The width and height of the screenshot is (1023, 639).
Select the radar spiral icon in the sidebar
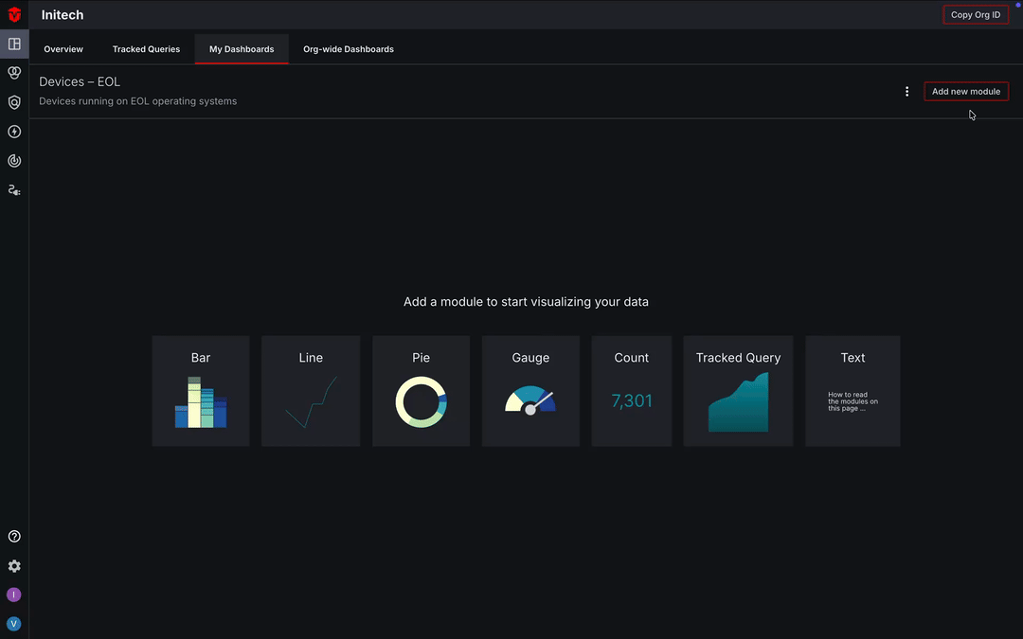click(x=14, y=160)
